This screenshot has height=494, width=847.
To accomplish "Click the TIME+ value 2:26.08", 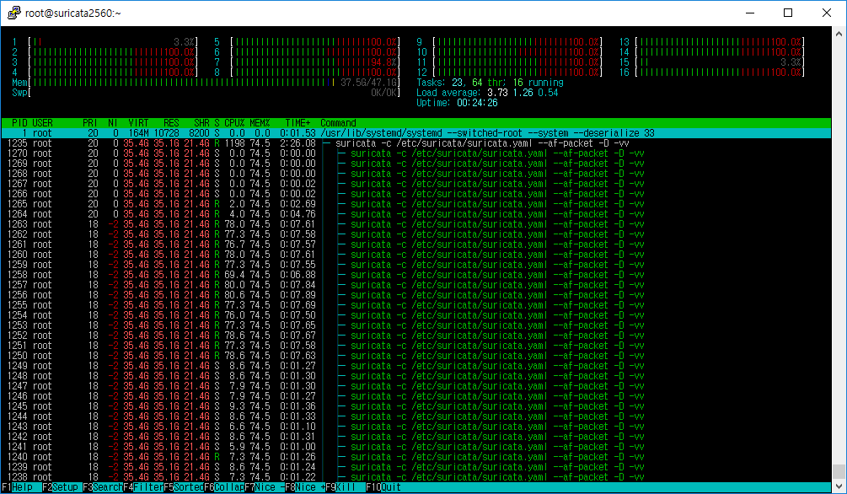I will click(x=298, y=144).
